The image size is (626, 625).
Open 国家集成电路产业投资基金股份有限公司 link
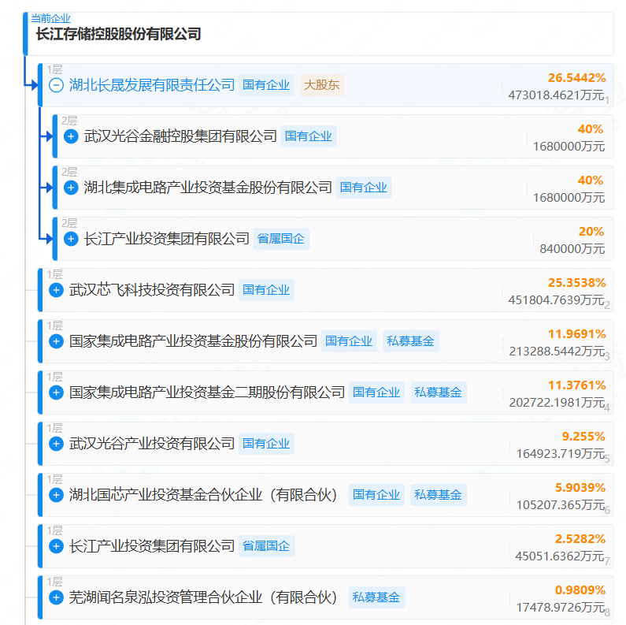pos(193,341)
